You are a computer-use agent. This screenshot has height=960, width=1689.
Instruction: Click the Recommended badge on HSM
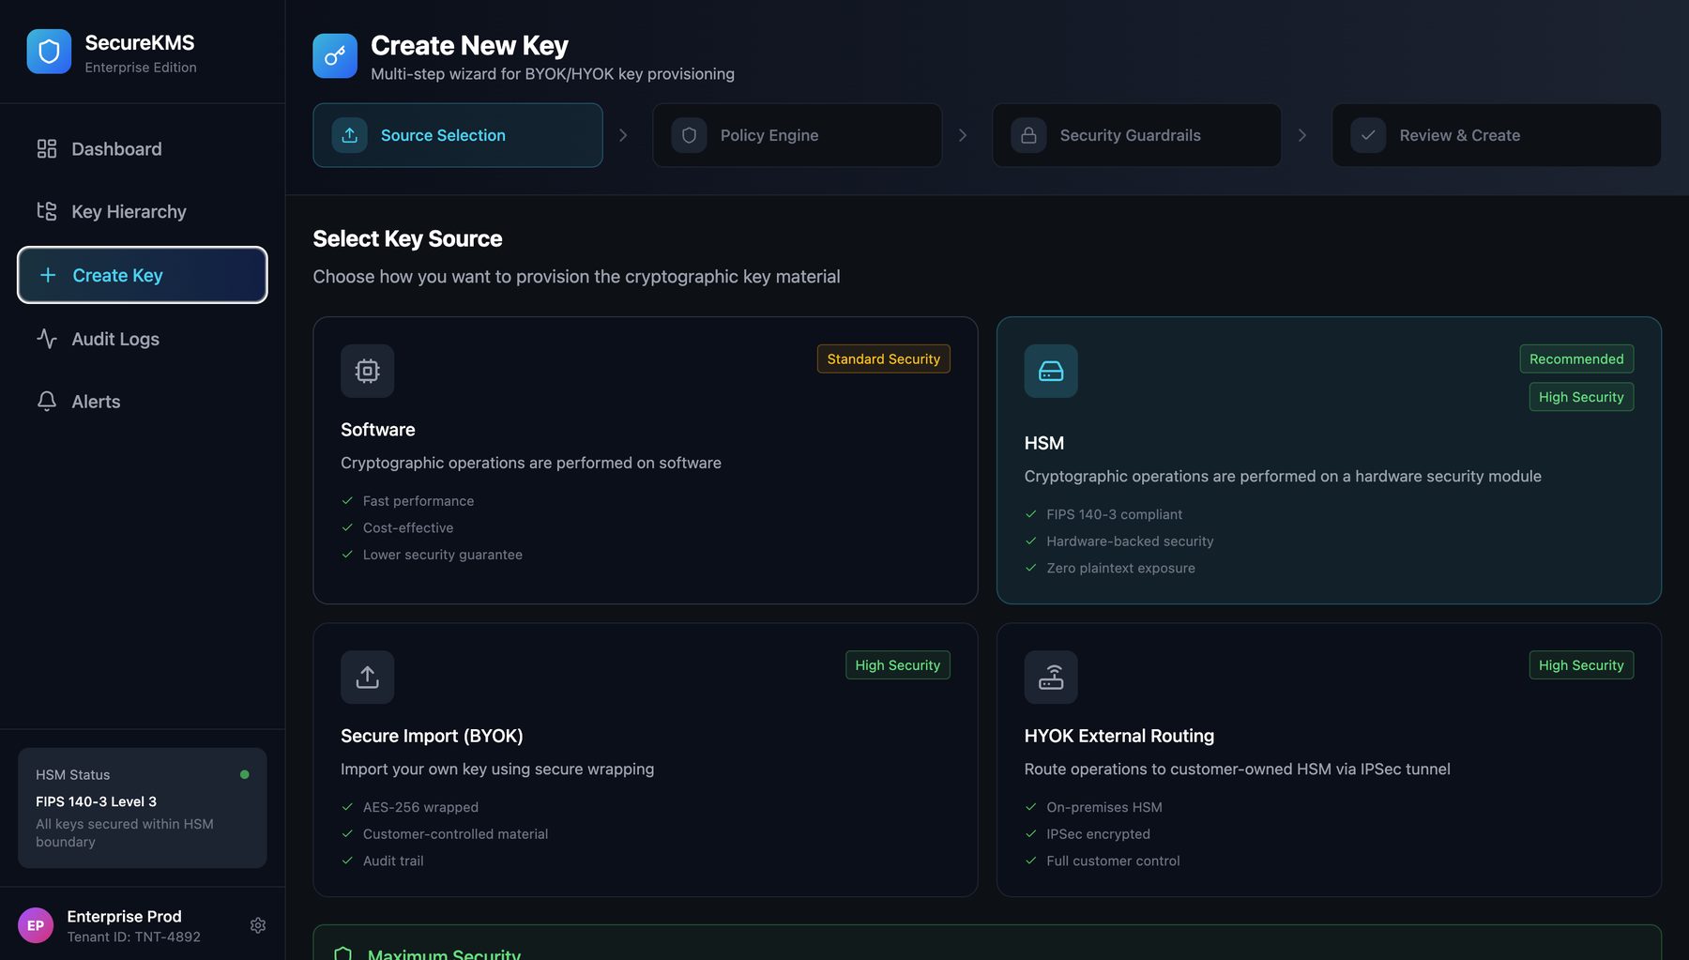[x=1576, y=358]
